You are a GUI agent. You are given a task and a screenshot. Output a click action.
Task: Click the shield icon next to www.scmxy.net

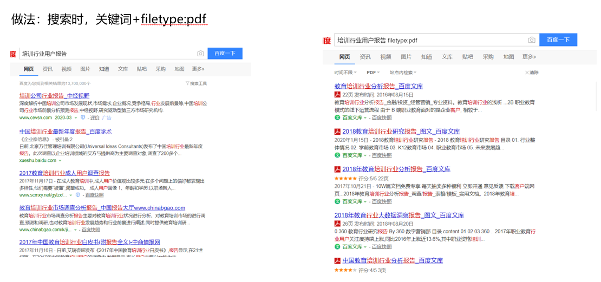tap(78, 195)
